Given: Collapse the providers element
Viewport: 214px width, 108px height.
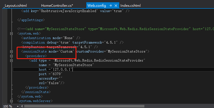Looking at the screenshot, I should click(x=12, y=56).
